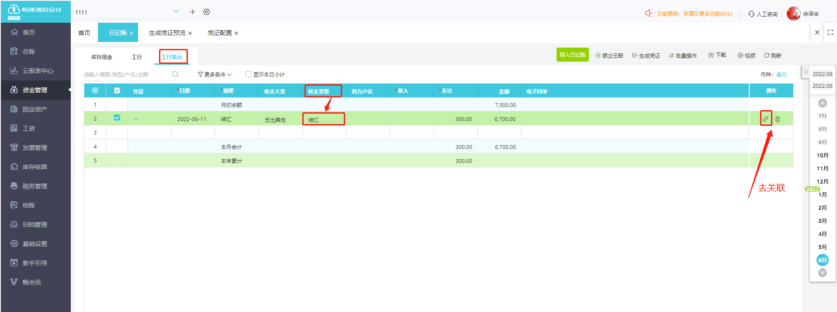Open 资金管理 in the sidebar
This screenshot has width=837, height=312.
35,90
